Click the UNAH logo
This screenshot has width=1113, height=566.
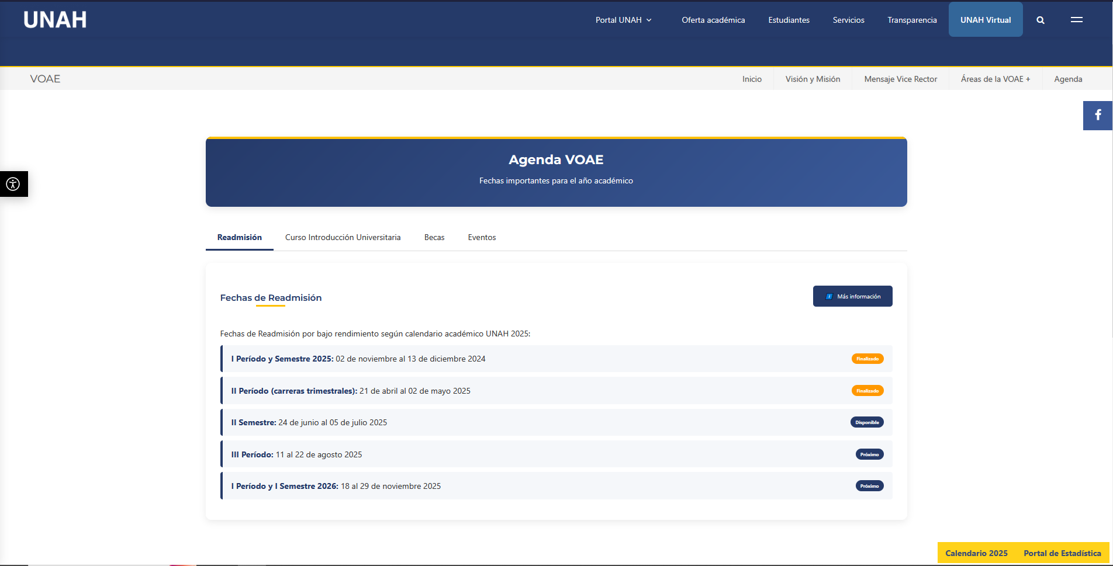[54, 19]
